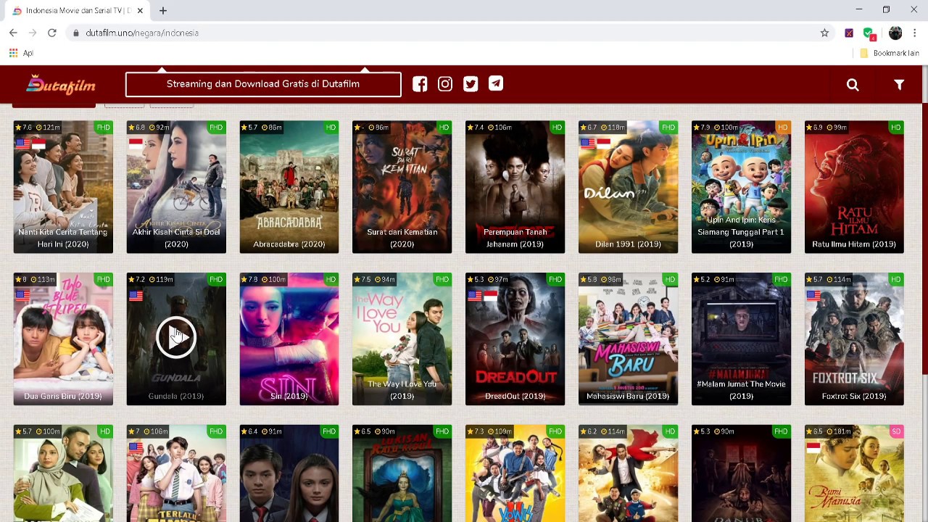Click the Dutafilm logo
Viewport: 928px width, 522px height.
click(61, 85)
